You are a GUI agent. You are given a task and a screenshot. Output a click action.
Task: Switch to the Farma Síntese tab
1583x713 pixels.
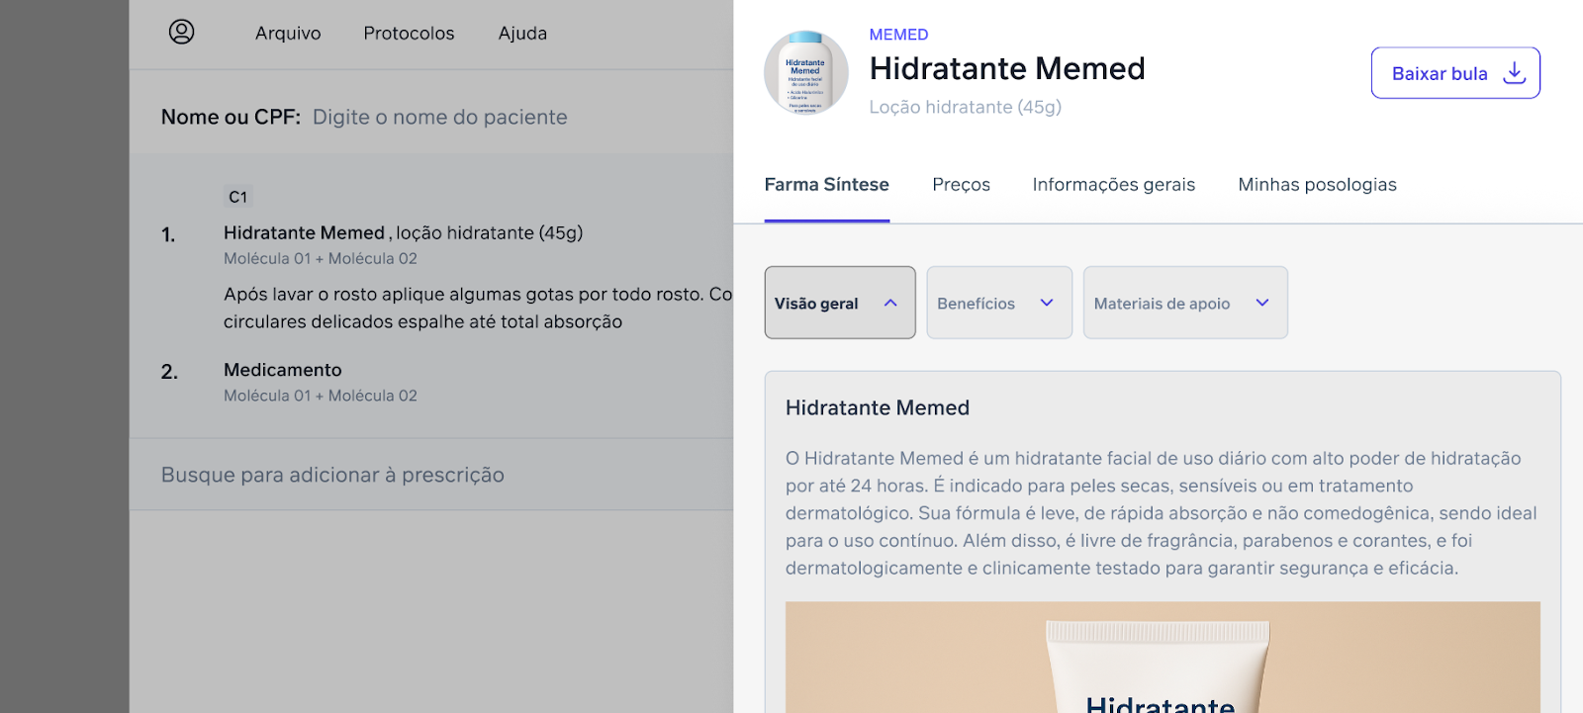coord(827,185)
